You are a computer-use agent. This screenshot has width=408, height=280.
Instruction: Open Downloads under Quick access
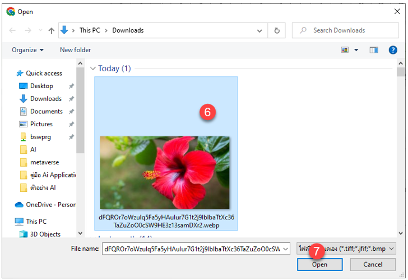pos(45,99)
